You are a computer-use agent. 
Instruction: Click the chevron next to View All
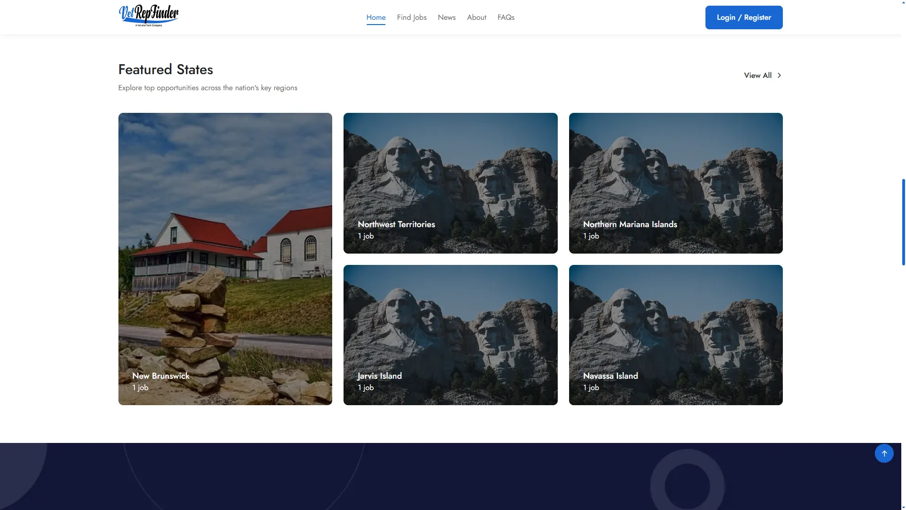[779, 76]
